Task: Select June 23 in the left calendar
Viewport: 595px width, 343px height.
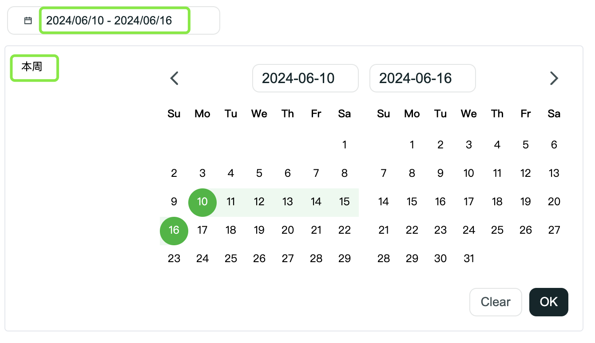Action: click(174, 259)
